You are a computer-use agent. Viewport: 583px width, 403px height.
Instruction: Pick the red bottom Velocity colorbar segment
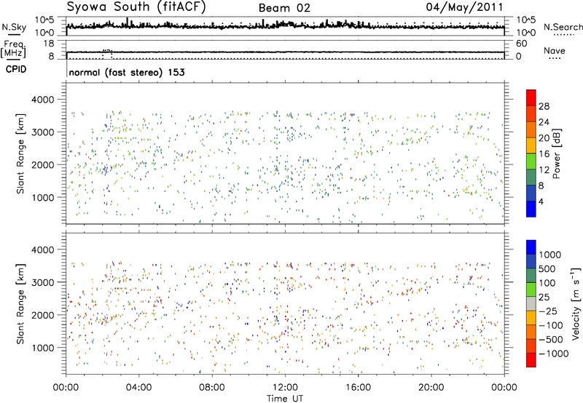[x=531, y=360]
